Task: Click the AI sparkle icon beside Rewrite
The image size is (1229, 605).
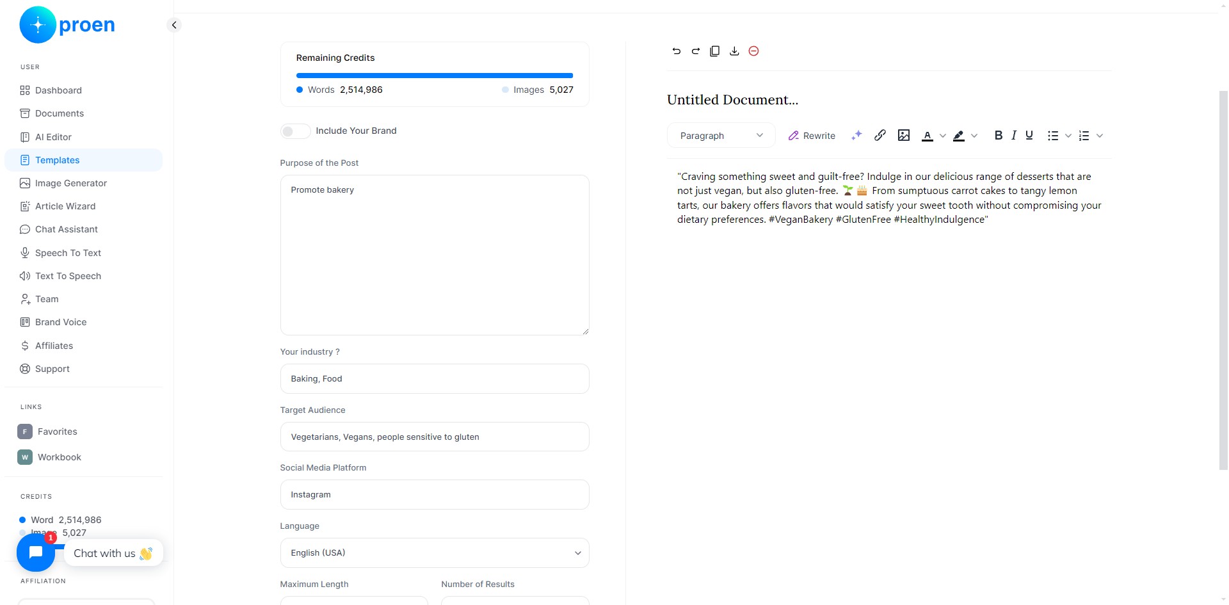Action: tap(856, 135)
